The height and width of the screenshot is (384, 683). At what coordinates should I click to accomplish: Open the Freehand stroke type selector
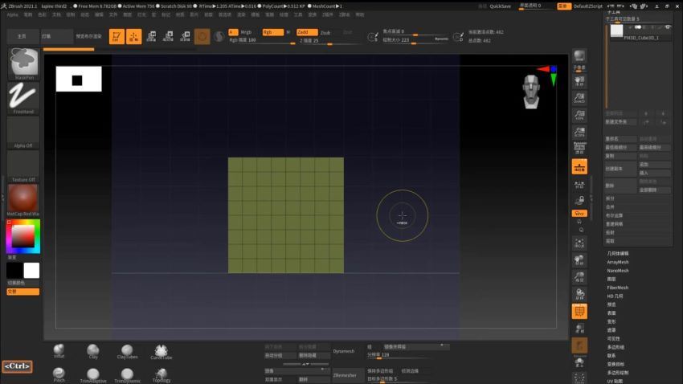(23, 98)
